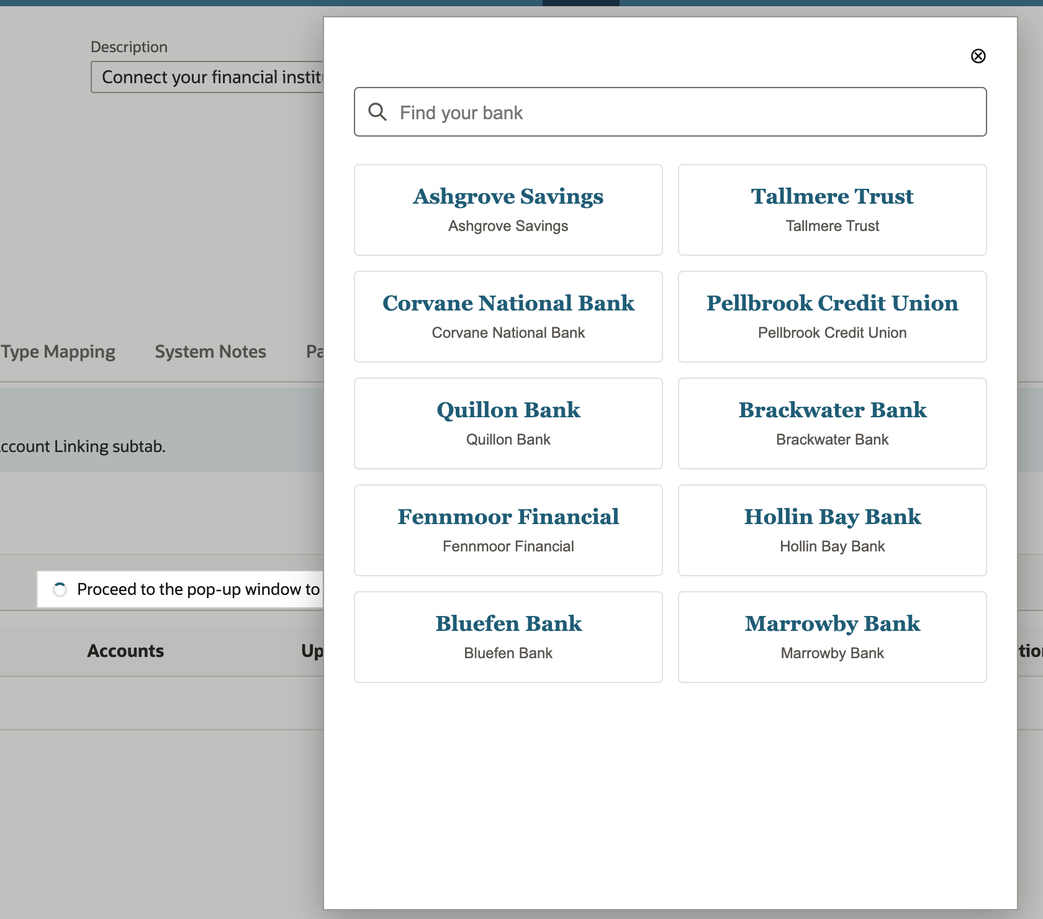Select the Ashgrove Savings card
This screenshot has width=1043, height=919.
tap(508, 210)
